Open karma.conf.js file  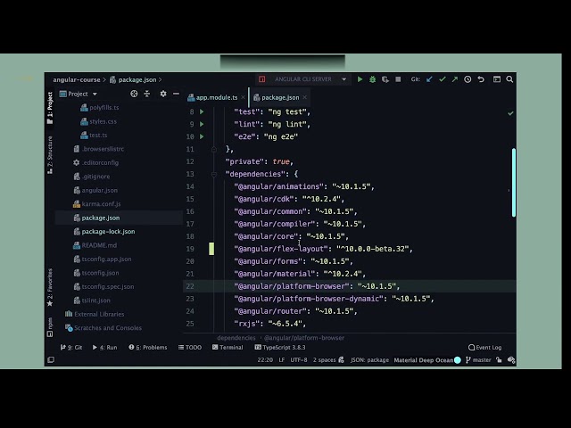tap(97, 204)
